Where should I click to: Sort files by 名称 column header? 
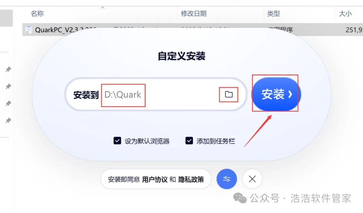pos(37,13)
